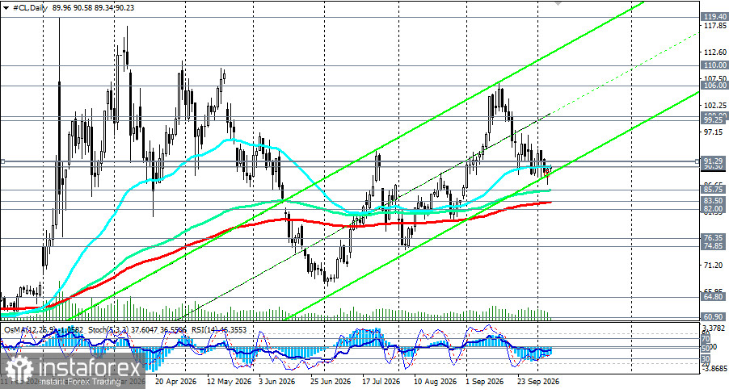Click the 20 Apr 2026 date label
The height and width of the screenshot is (389, 729).
(175, 382)
